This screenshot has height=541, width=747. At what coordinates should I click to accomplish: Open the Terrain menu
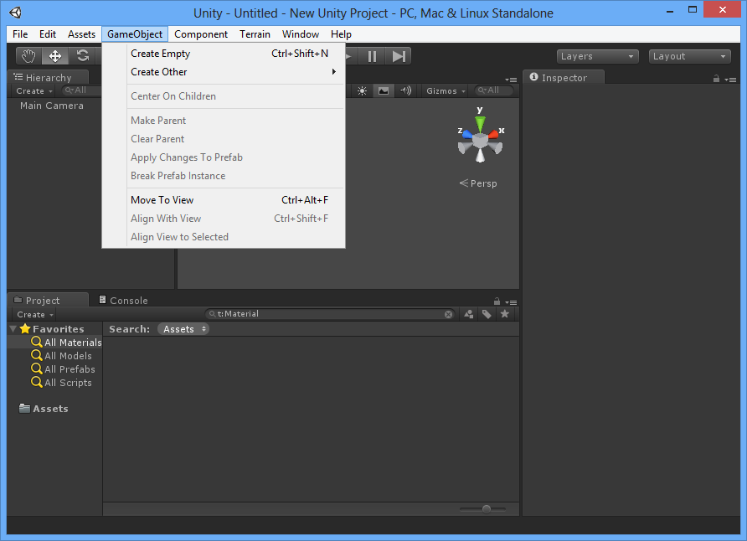pos(255,34)
